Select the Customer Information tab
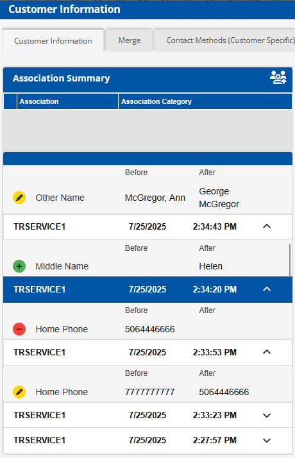This screenshot has width=295, height=458. (53, 41)
